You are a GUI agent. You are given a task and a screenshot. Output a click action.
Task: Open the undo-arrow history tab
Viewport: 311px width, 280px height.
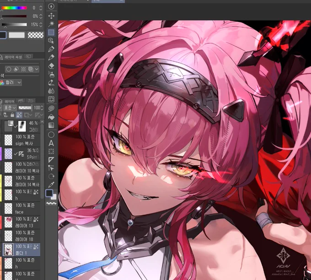click(x=31, y=101)
